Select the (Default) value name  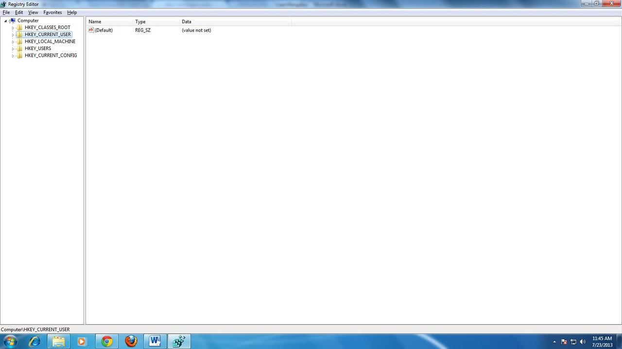[x=104, y=30]
